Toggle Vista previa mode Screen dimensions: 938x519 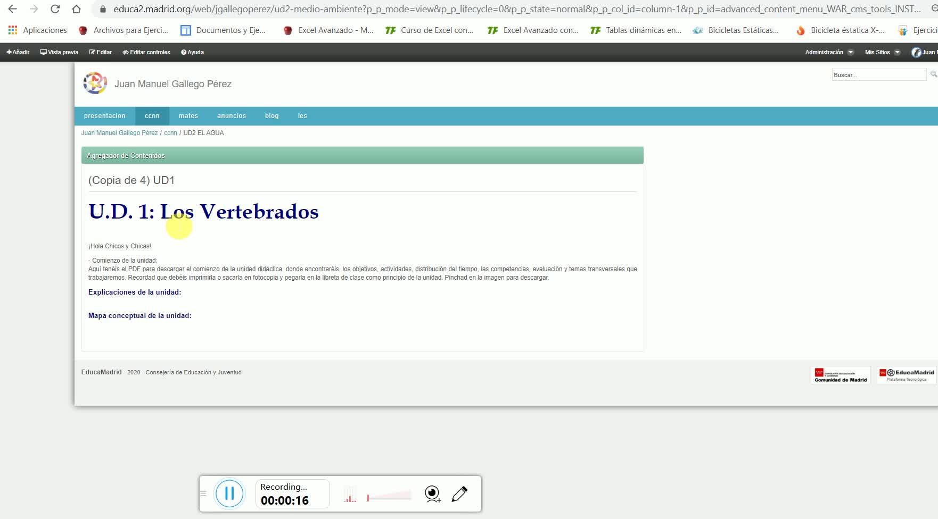(x=59, y=52)
